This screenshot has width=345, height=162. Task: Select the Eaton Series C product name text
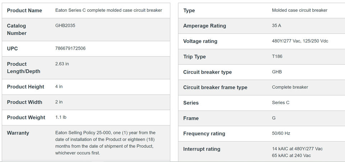(109, 10)
